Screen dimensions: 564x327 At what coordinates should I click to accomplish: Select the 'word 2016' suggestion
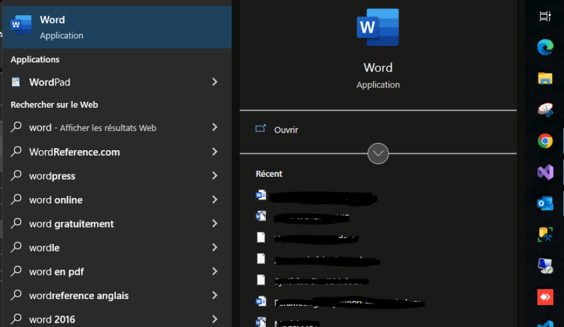click(117, 319)
